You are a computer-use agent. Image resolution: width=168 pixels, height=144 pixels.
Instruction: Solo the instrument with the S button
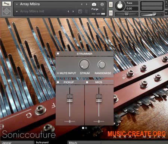point(111,5)
